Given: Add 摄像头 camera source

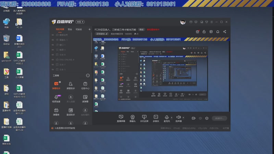Looking at the screenshot, I should (x=133, y=118).
